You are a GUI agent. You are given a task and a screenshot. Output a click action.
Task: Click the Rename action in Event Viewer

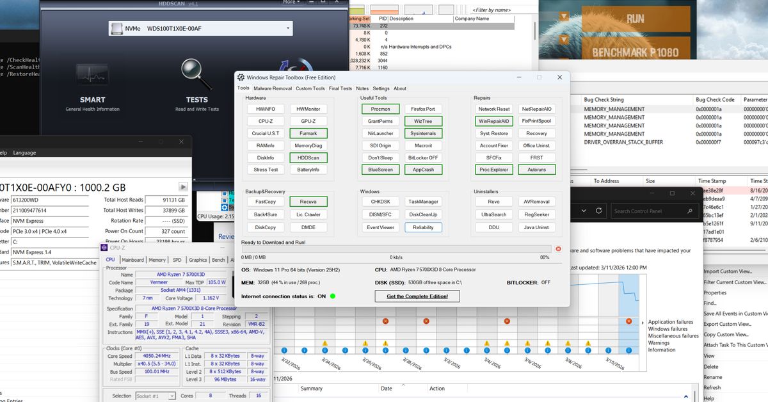coord(713,377)
